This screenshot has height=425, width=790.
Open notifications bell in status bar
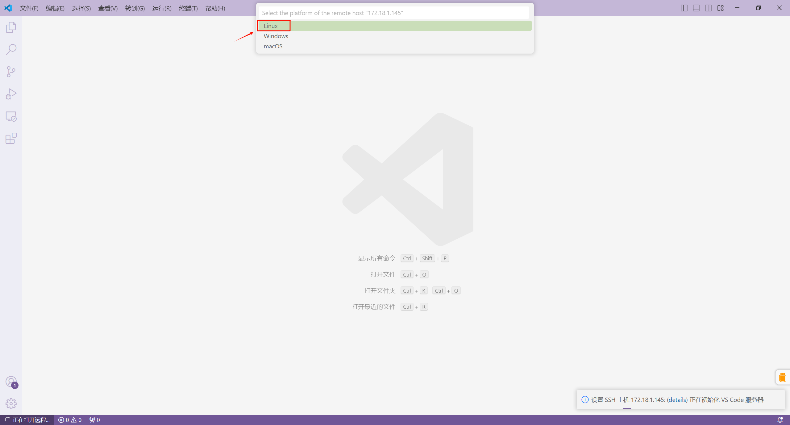(x=780, y=420)
